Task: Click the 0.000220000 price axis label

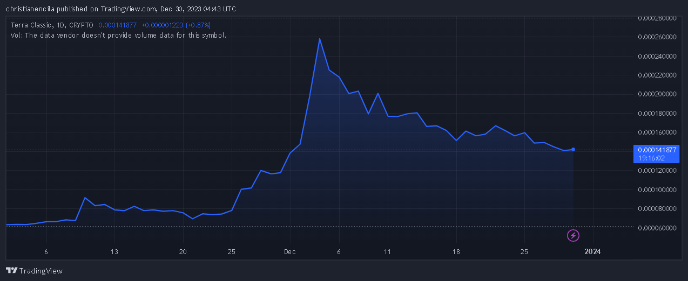Action: click(657, 75)
